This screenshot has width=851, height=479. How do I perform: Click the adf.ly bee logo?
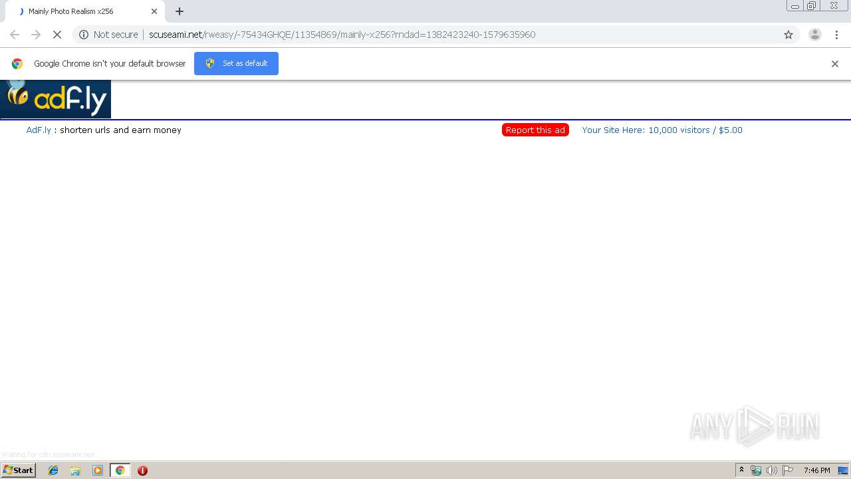(x=56, y=99)
